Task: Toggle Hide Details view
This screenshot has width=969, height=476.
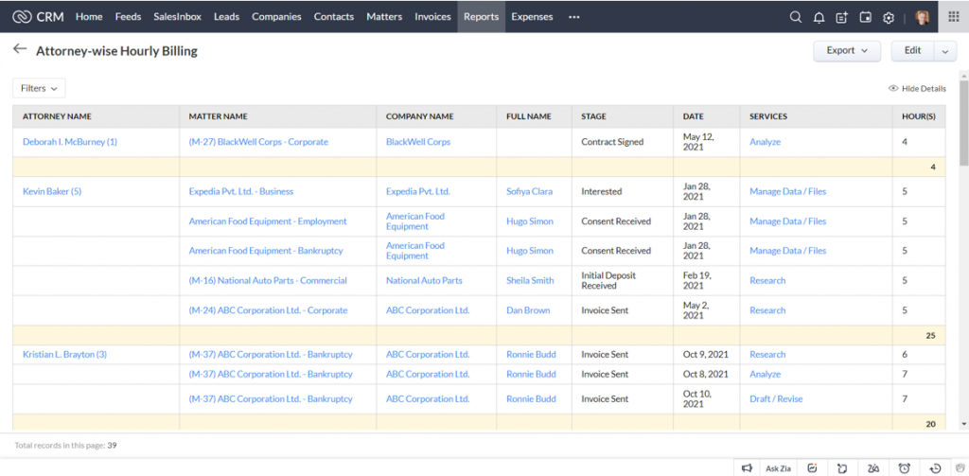Action: coord(917,88)
